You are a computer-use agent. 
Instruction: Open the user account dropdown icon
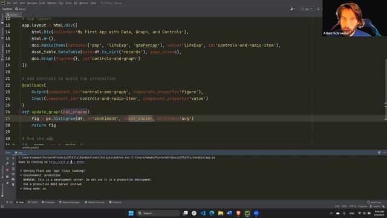click(x=293, y=9)
